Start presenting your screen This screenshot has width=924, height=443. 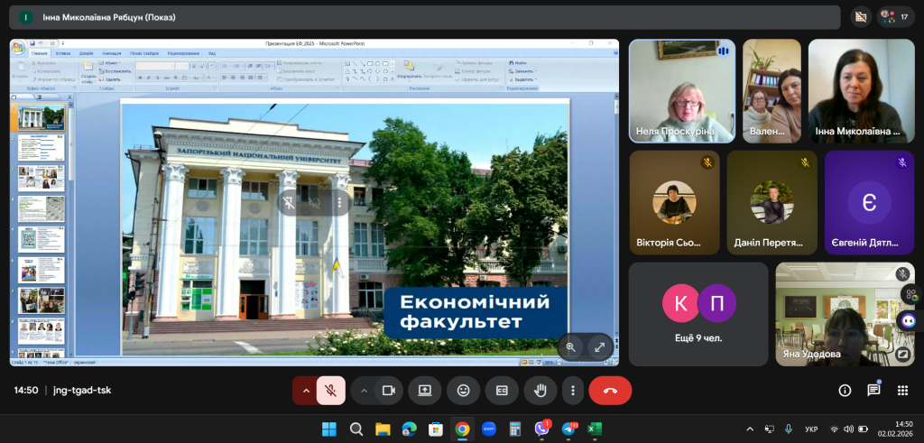424,390
